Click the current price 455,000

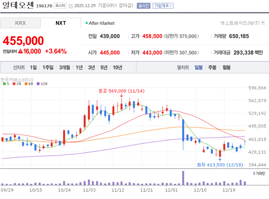click(x=23, y=41)
